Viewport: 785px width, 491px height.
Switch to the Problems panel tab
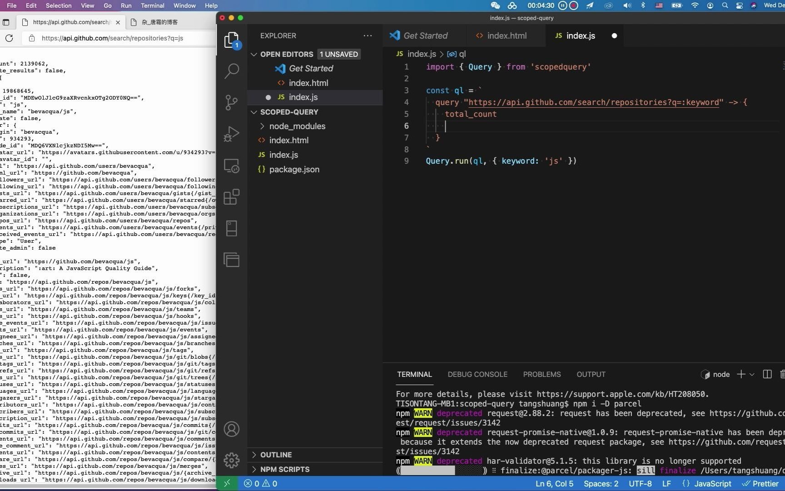(542, 374)
